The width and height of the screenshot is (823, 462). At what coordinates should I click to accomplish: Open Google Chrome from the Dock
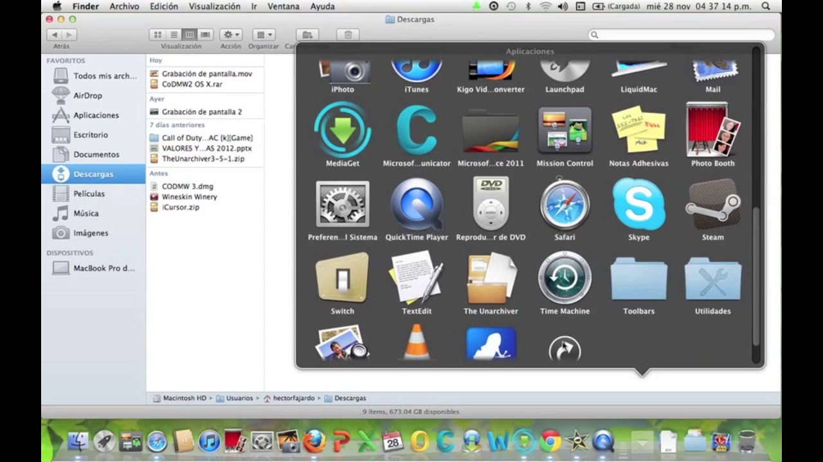[x=550, y=441]
